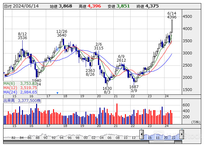
Task: Click the blue triangle marker on the time axis
Action: [x=57, y=93]
